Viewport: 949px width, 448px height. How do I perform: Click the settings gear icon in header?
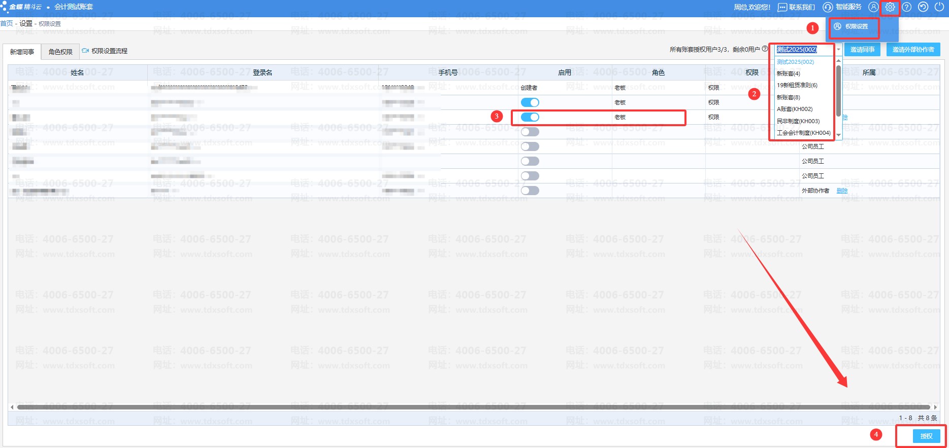tap(890, 7)
